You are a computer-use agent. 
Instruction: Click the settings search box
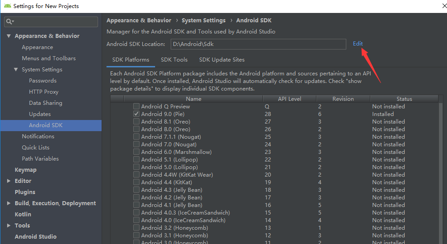tap(51, 22)
